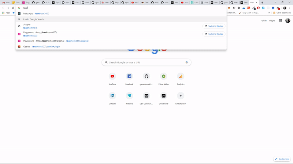Click the Add shortcut plus icon

click(180, 95)
